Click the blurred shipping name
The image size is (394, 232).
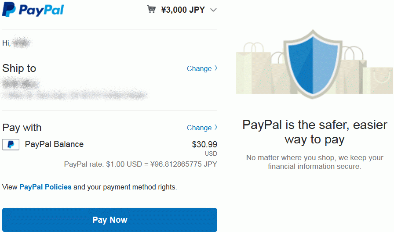pyautogui.click(x=21, y=83)
